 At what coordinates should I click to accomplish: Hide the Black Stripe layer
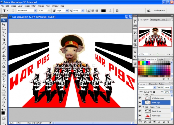point(140,111)
